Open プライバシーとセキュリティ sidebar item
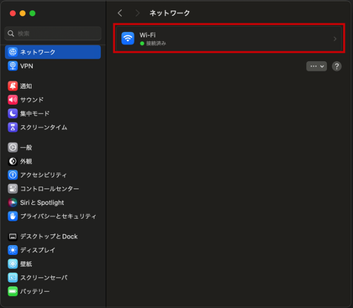Image resolution: width=353 pixels, height=308 pixels. point(53,217)
